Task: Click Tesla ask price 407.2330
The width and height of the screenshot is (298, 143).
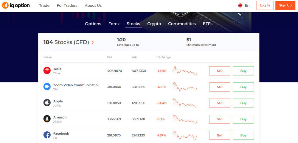Action: point(139,71)
